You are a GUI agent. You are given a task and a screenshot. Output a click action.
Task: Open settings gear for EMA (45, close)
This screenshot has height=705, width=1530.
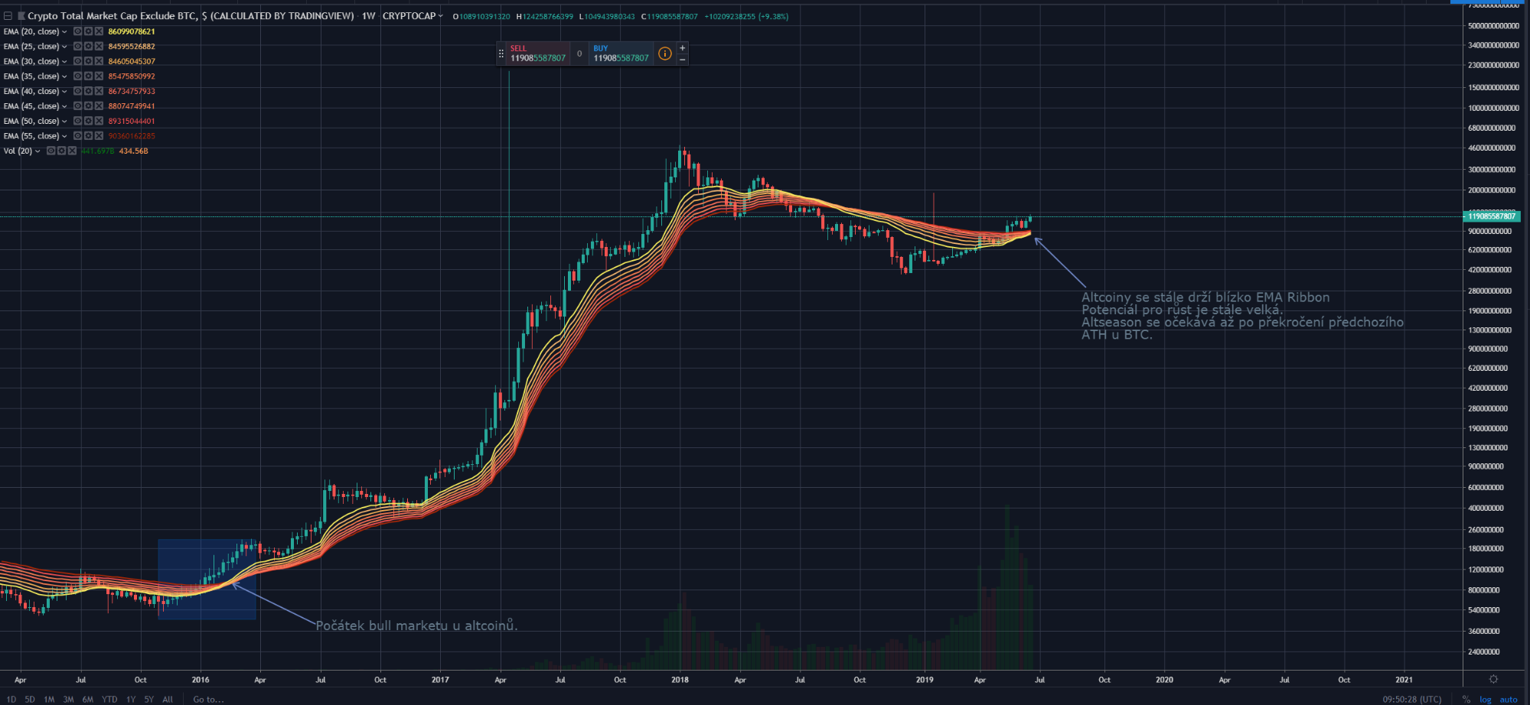pos(88,106)
